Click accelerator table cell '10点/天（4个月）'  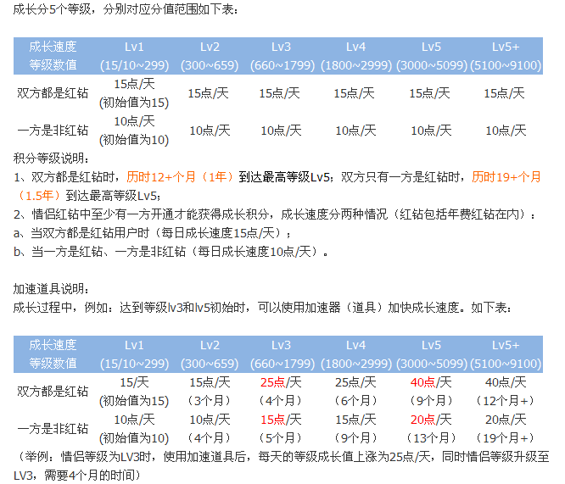[210, 429]
